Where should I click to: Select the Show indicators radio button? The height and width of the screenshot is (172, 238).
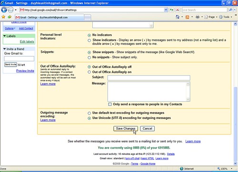(89, 40)
